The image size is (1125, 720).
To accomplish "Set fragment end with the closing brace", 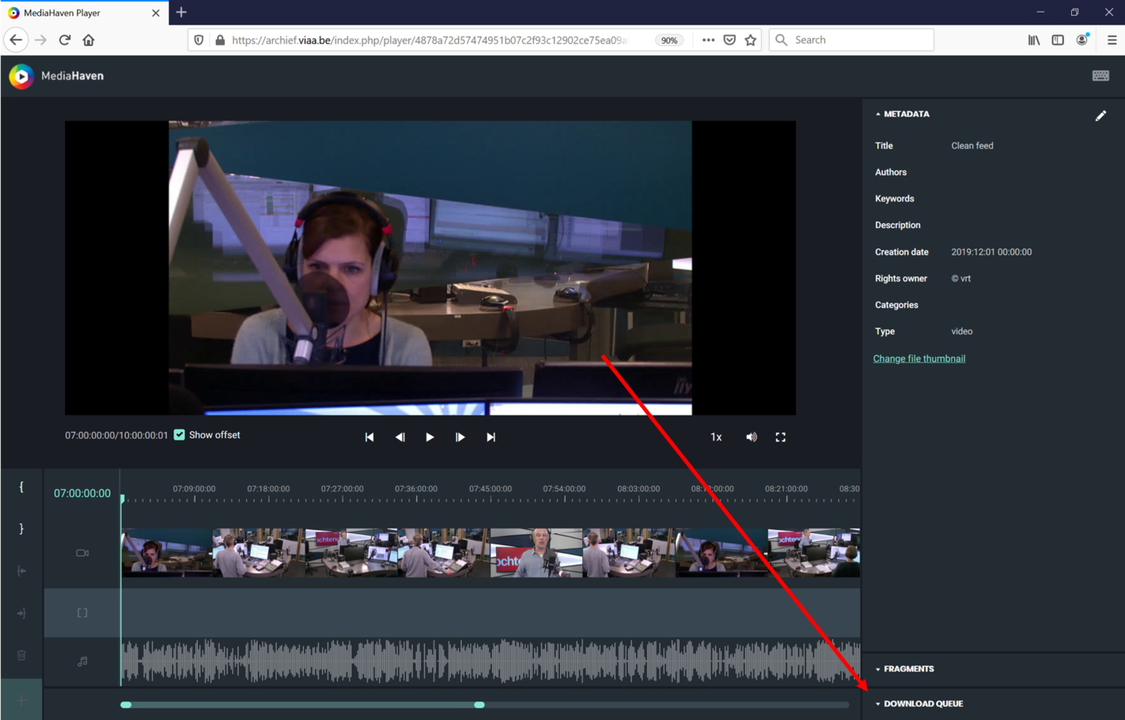I will pos(21,529).
